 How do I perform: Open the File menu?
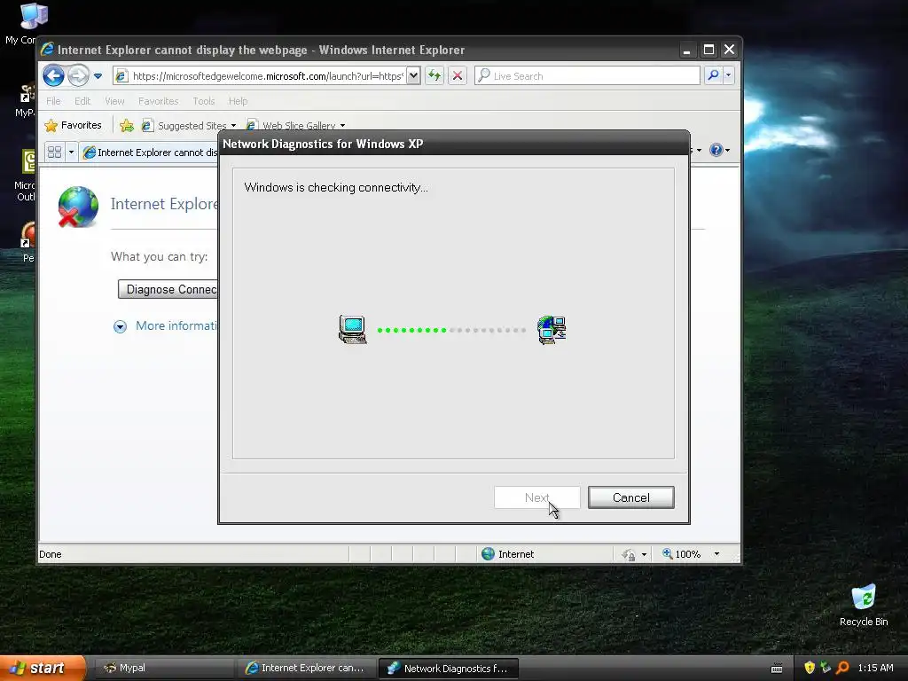pos(53,101)
